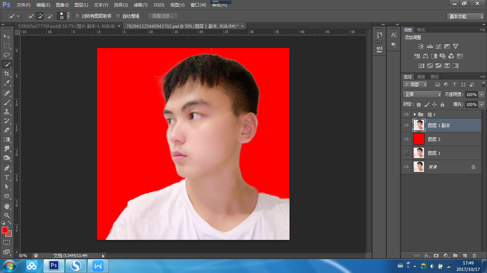Enable 自动增强 checkbox
Viewport: 487px width, 273px height.
118,16
